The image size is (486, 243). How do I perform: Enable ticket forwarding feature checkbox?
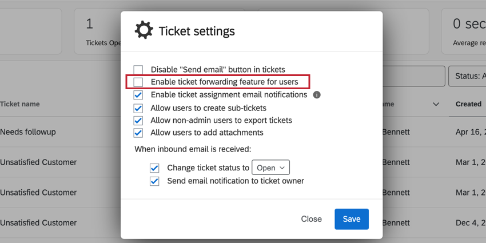pyautogui.click(x=138, y=82)
